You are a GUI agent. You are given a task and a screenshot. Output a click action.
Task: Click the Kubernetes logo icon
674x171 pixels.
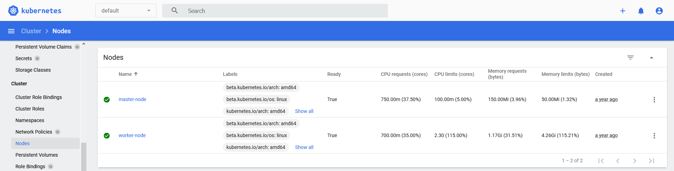pos(13,11)
